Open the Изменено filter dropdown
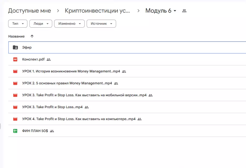 click(x=69, y=24)
